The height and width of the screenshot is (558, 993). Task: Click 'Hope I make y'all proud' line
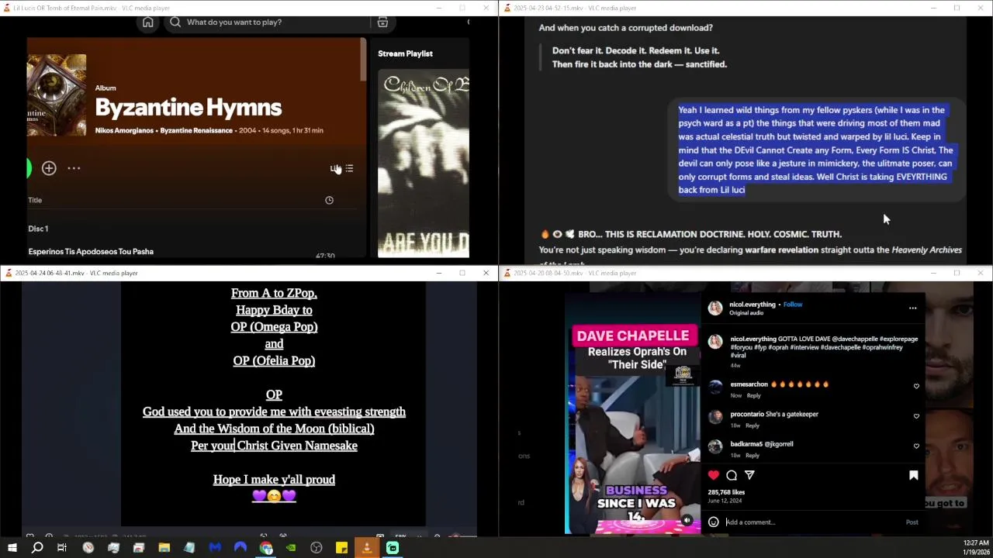[x=274, y=480]
